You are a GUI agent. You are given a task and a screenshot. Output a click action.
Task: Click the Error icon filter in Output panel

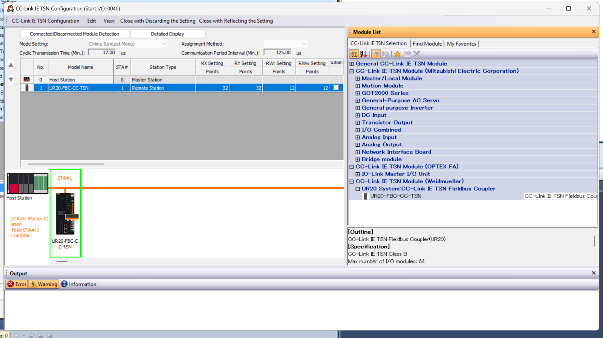click(17, 284)
